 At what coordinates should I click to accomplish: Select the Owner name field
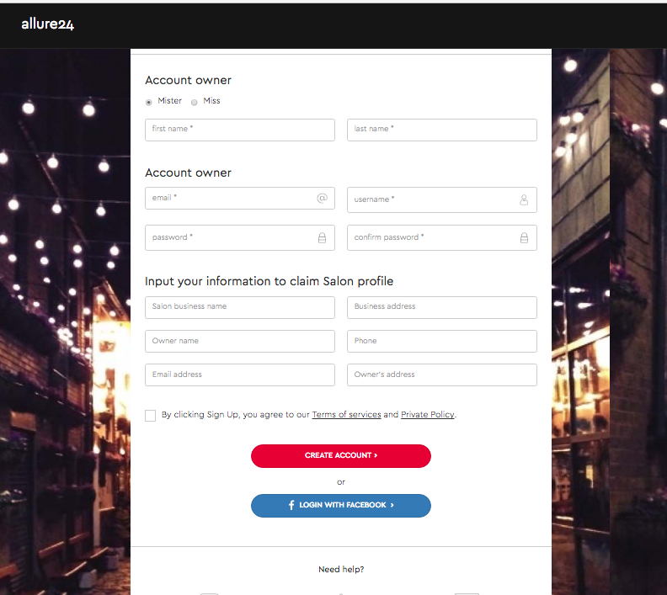click(x=239, y=341)
